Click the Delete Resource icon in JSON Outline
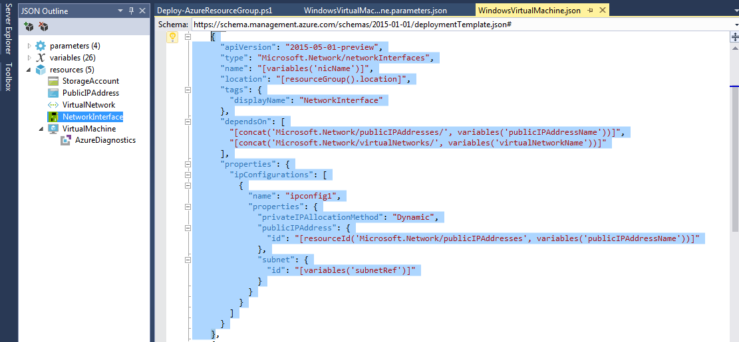Image resolution: width=739 pixels, height=342 pixels. pyautogui.click(x=43, y=27)
